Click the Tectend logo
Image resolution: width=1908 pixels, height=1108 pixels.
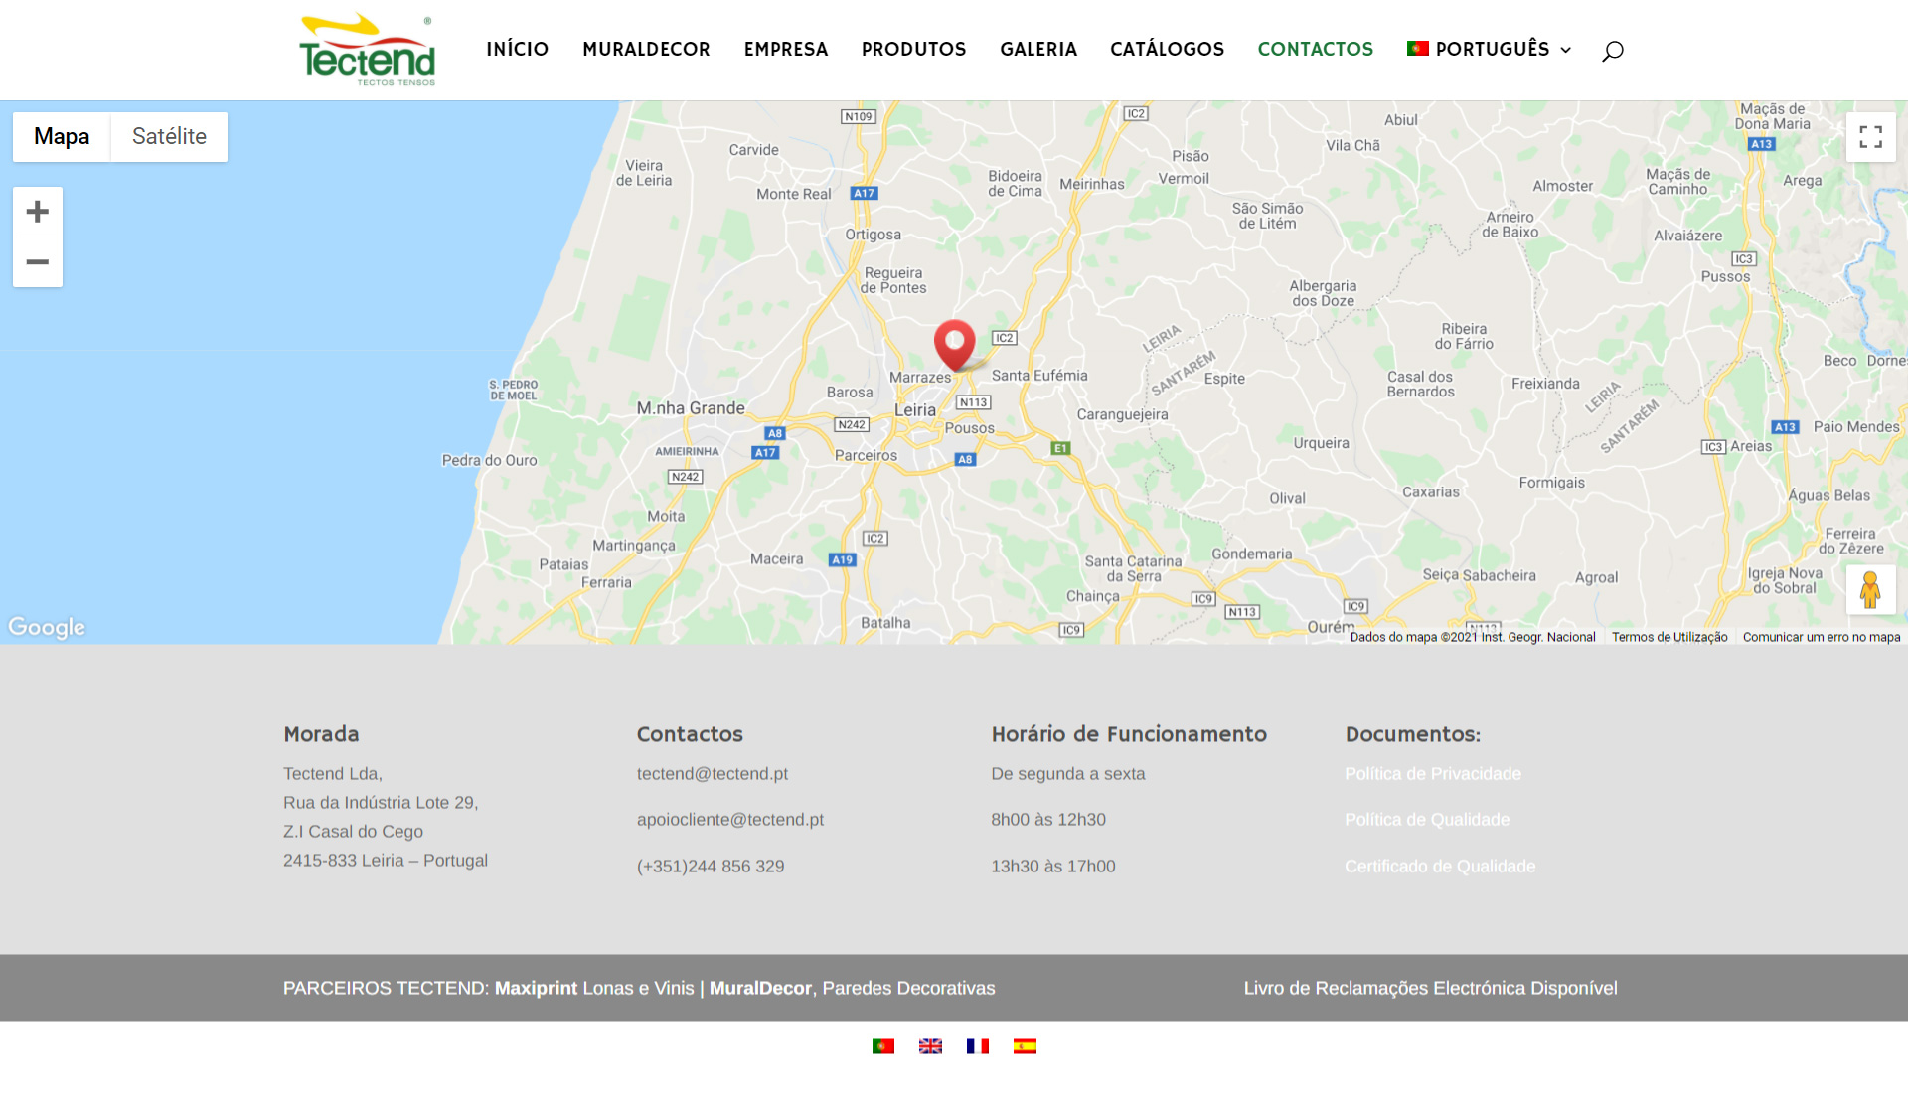point(367,50)
